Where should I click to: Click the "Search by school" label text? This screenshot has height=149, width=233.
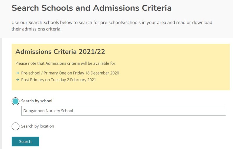click(x=37, y=101)
